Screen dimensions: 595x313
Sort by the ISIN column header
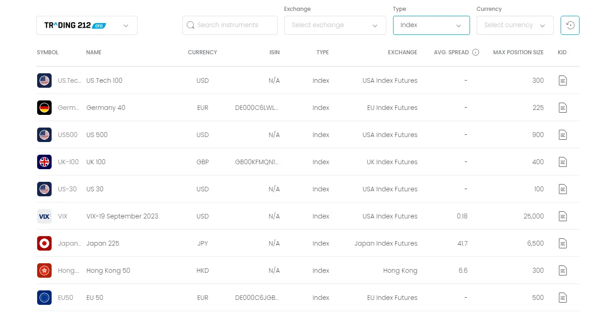click(x=274, y=52)
